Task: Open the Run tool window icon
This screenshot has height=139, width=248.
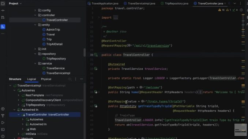Action: 3,123
